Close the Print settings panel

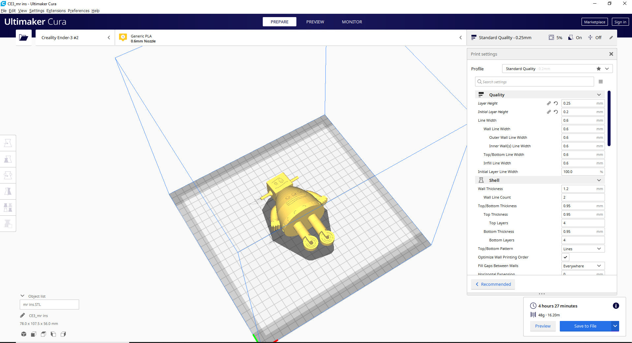[x=611, y=54]
